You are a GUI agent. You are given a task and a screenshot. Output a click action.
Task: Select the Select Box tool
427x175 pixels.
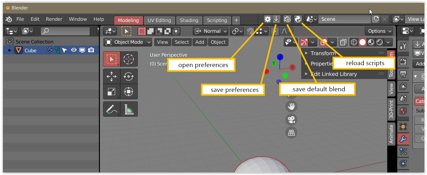(112, 59)
